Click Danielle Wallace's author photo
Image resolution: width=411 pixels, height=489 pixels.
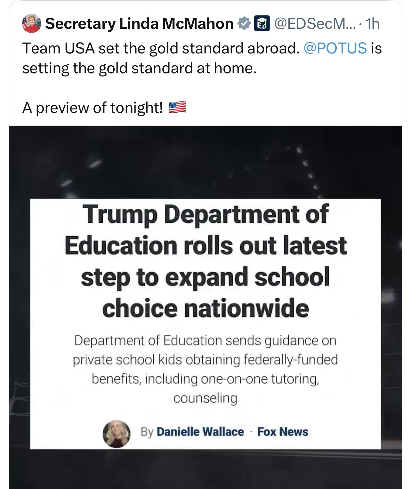point(116,433)
